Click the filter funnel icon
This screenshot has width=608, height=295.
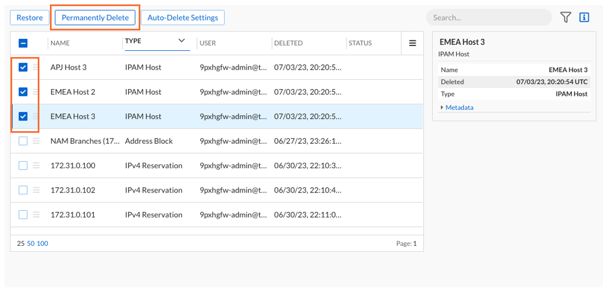[565, 18]
